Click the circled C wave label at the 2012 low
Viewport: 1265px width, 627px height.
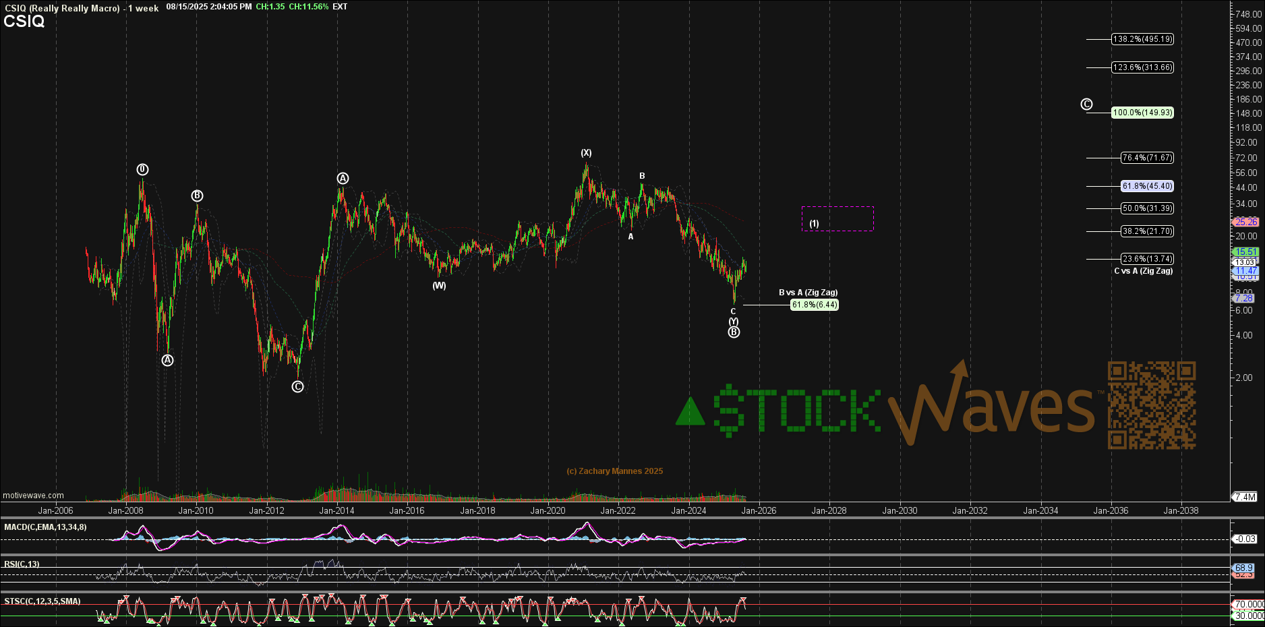(297, 387)
